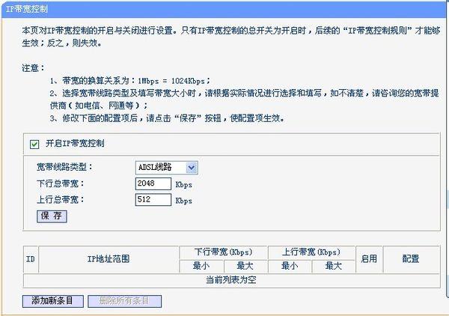Click the 删除所有条目 button

[124, 301]
